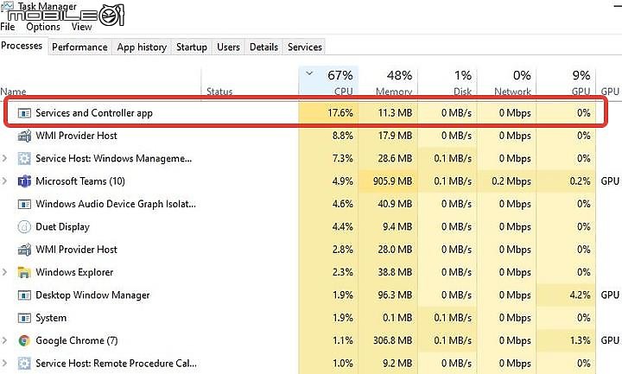
Task: Click the Microsoft Teams icon
Action: click(x=24, y=181)
